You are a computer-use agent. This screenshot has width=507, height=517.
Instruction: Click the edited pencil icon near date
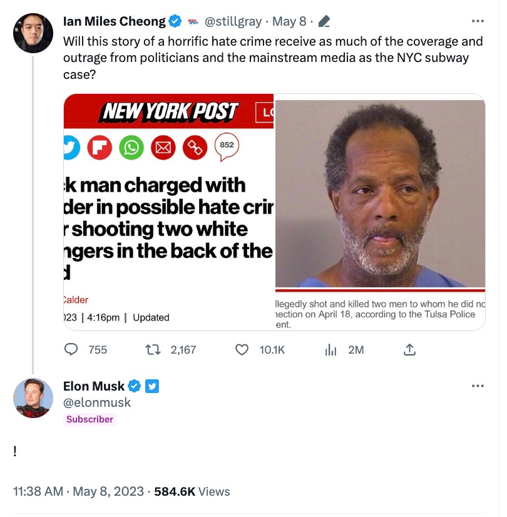[x=324, y=22]
